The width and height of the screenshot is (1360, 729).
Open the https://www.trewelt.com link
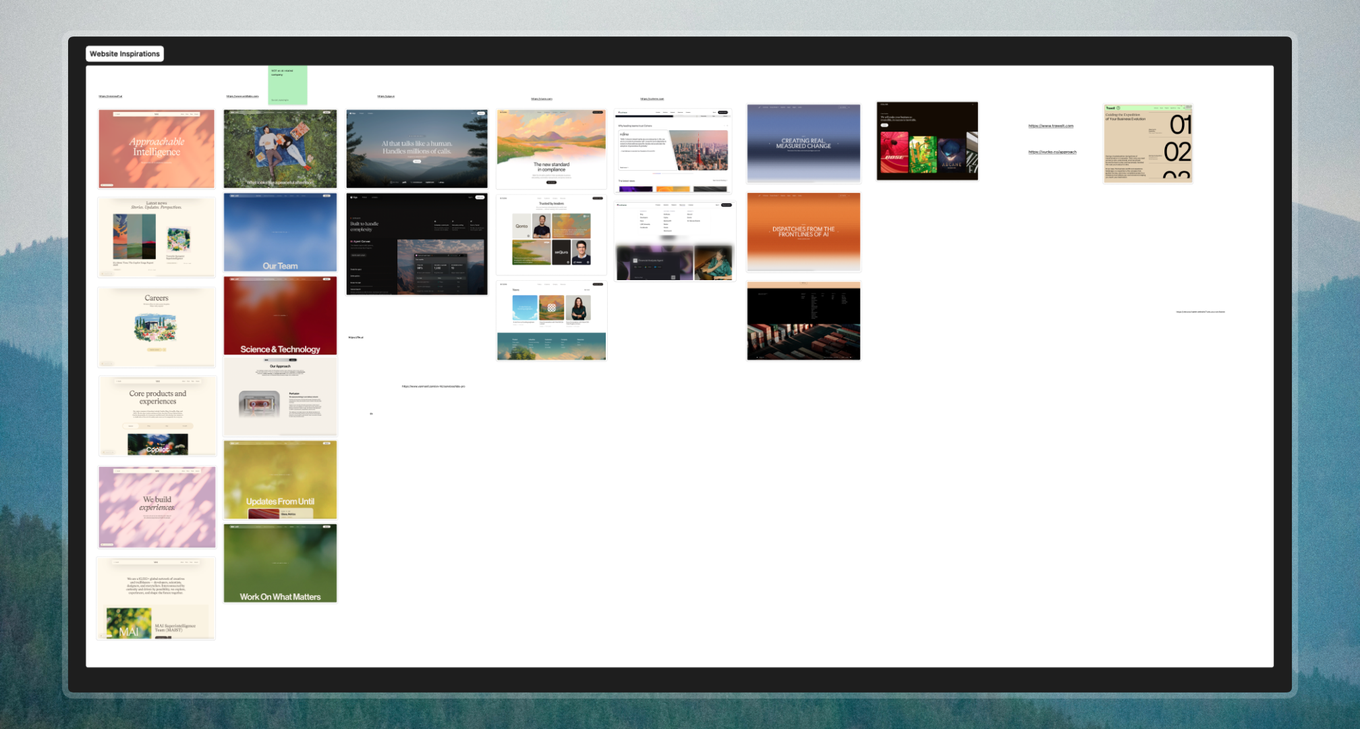click(1050, 126)
